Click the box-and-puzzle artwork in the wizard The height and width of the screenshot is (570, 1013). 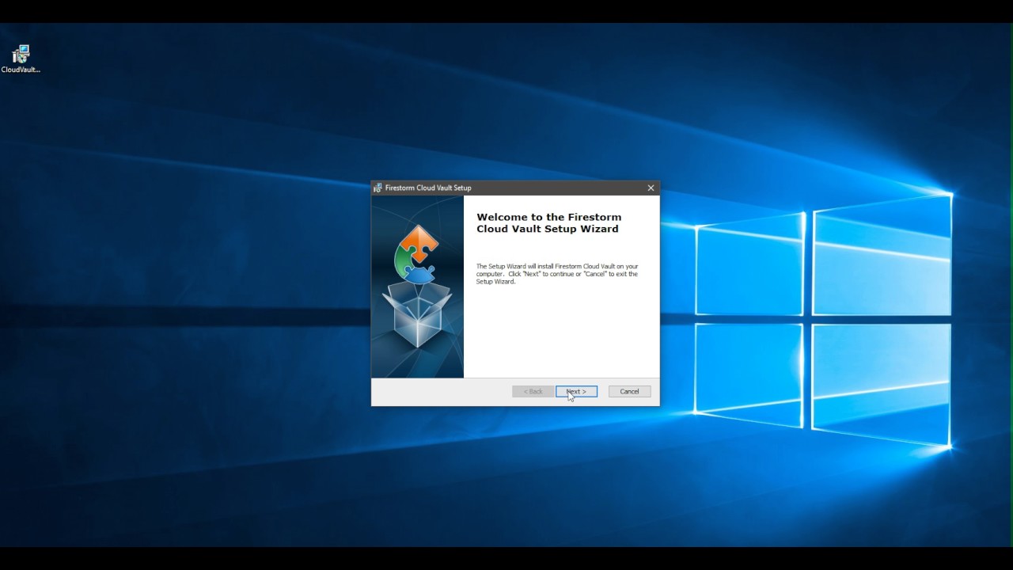pyautogui.click(x=417, y=287)
